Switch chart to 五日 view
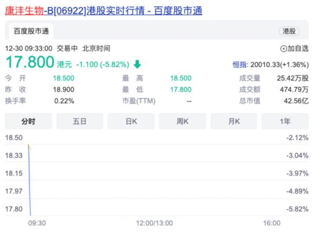Viewport: 325px width, 232px height. 80,122
